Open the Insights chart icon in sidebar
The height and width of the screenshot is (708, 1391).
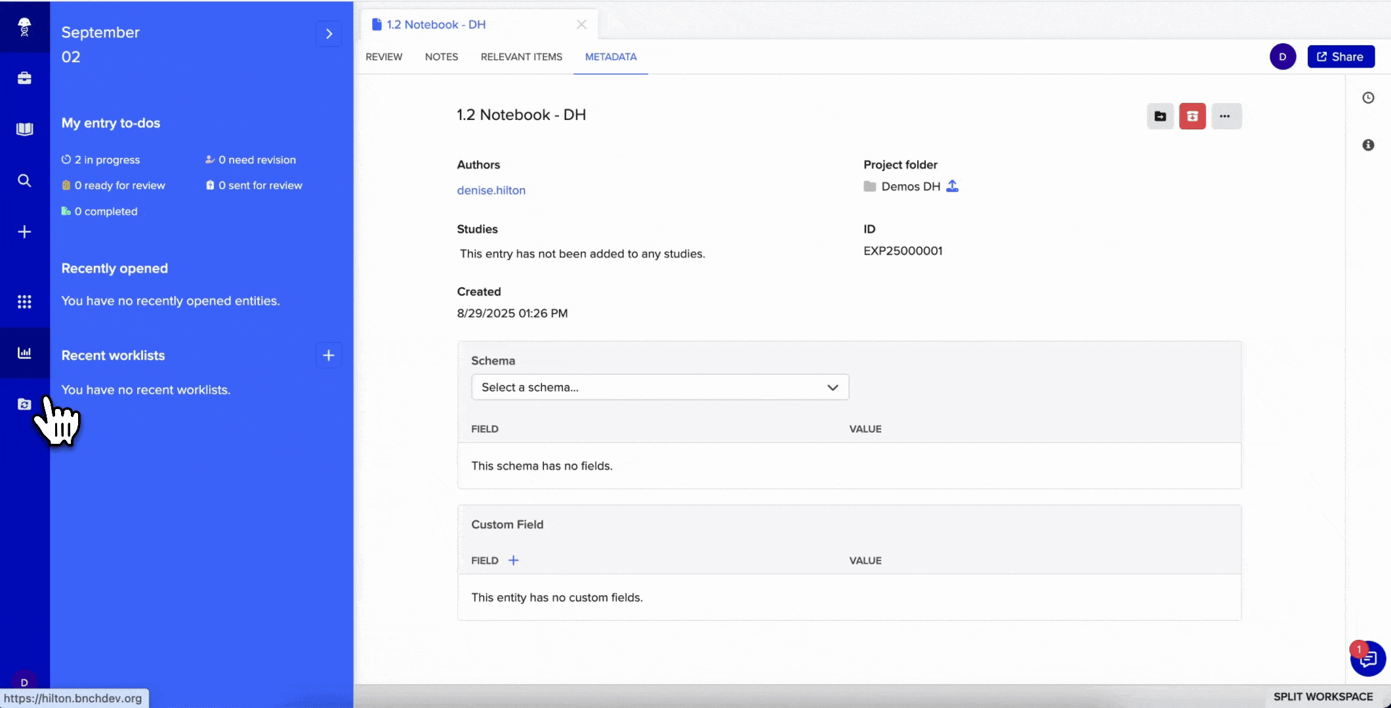tap(24, 353)
